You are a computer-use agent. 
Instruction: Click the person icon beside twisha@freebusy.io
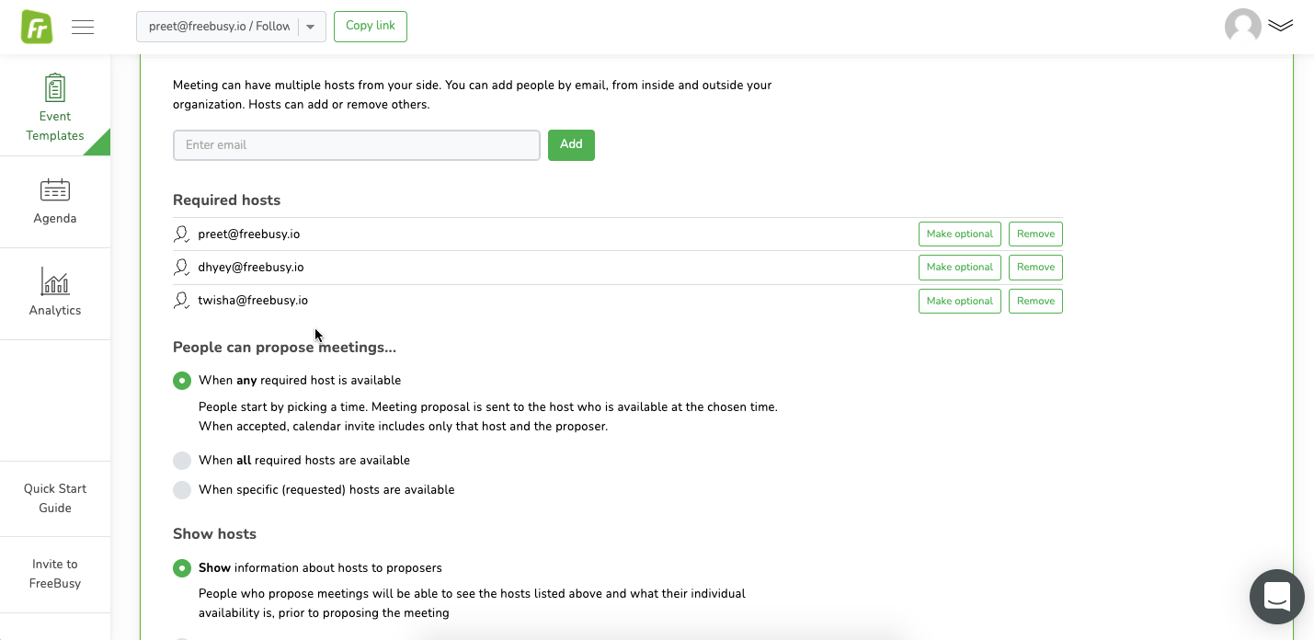click(x=182, y=301)
